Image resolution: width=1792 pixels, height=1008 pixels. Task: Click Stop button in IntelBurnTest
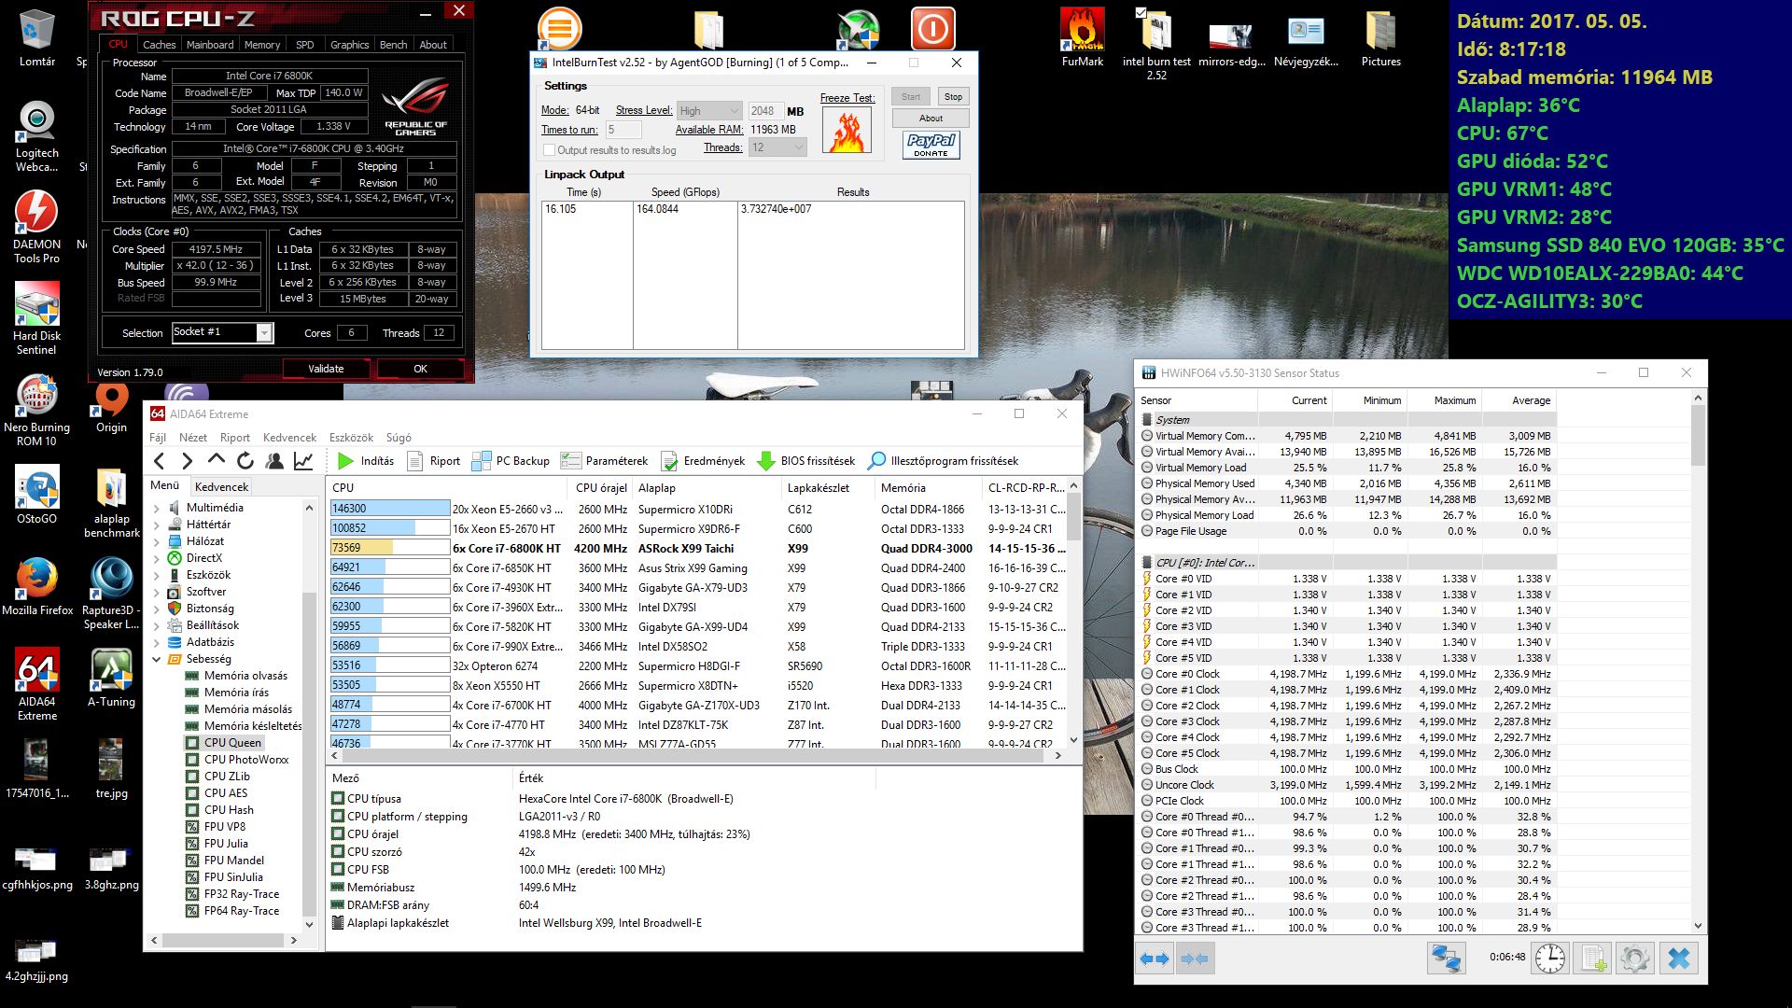[953, 96]
